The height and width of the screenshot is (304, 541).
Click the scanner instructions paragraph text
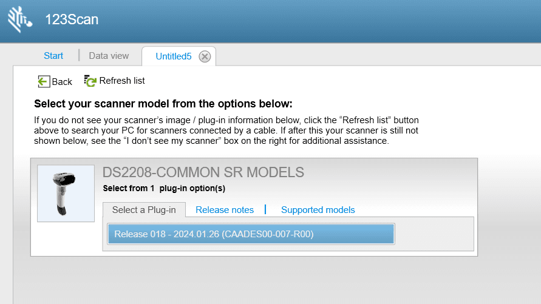(226, 130)
